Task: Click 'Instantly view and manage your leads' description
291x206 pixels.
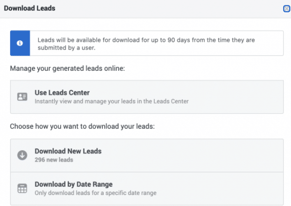Action: tap(112, 101)
